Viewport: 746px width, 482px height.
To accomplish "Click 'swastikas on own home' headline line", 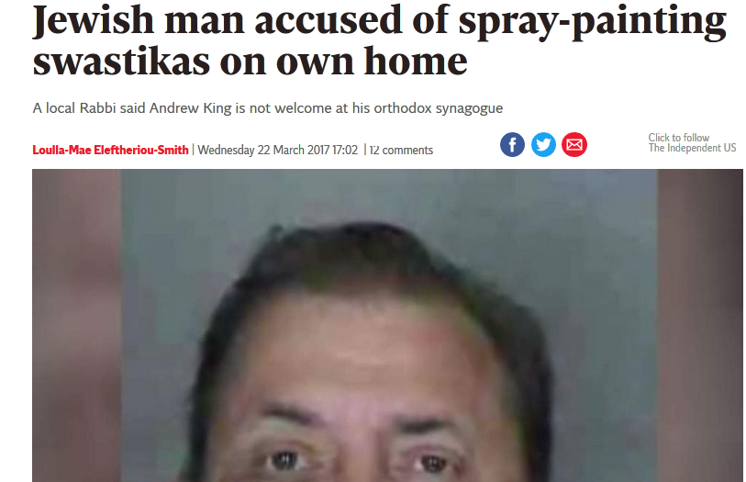I will click(251, 62).
